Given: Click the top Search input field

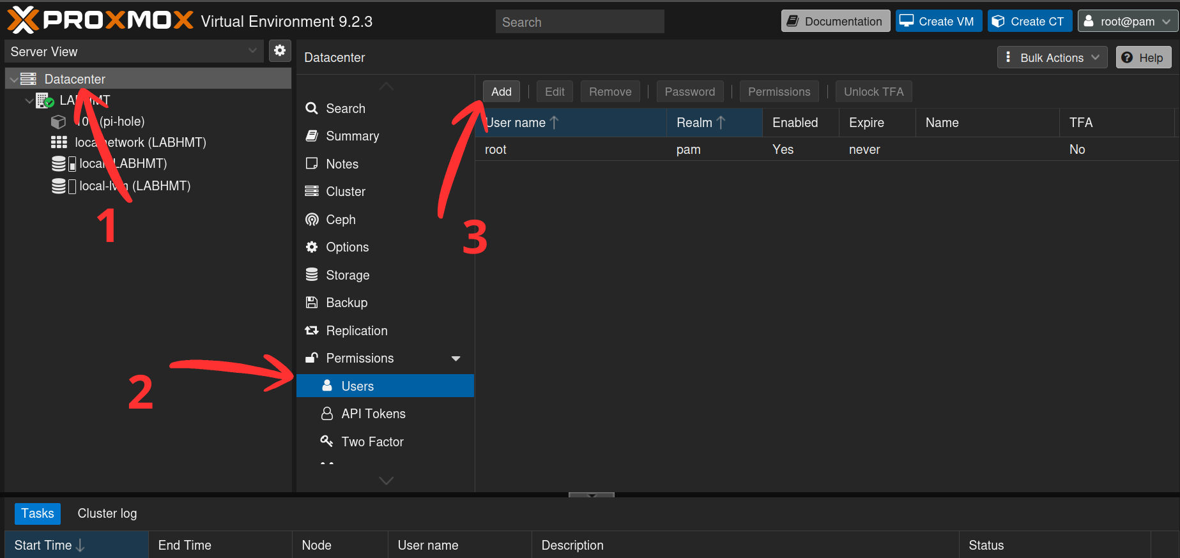Looking at the screenshot, I should pyautogui.click(x=579, y=22).
